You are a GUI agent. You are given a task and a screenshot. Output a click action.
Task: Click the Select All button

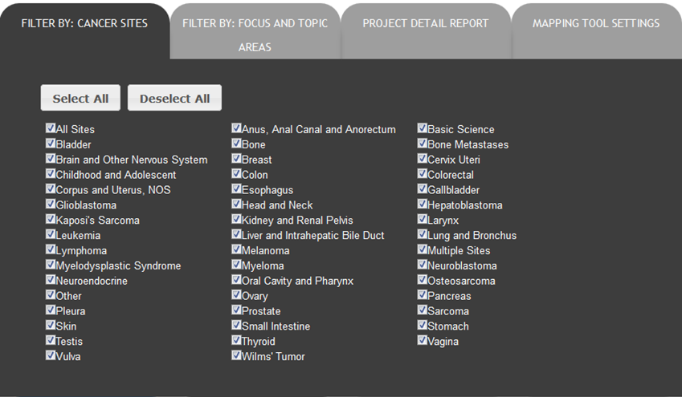[x=80, y=98]
